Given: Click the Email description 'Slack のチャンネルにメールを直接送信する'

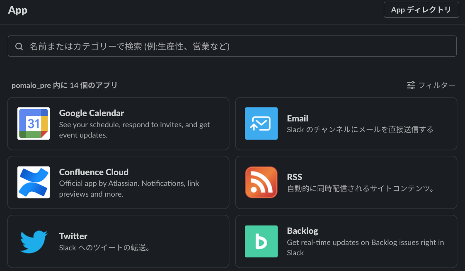Looking at the screenshot, I should click(360, 129).
